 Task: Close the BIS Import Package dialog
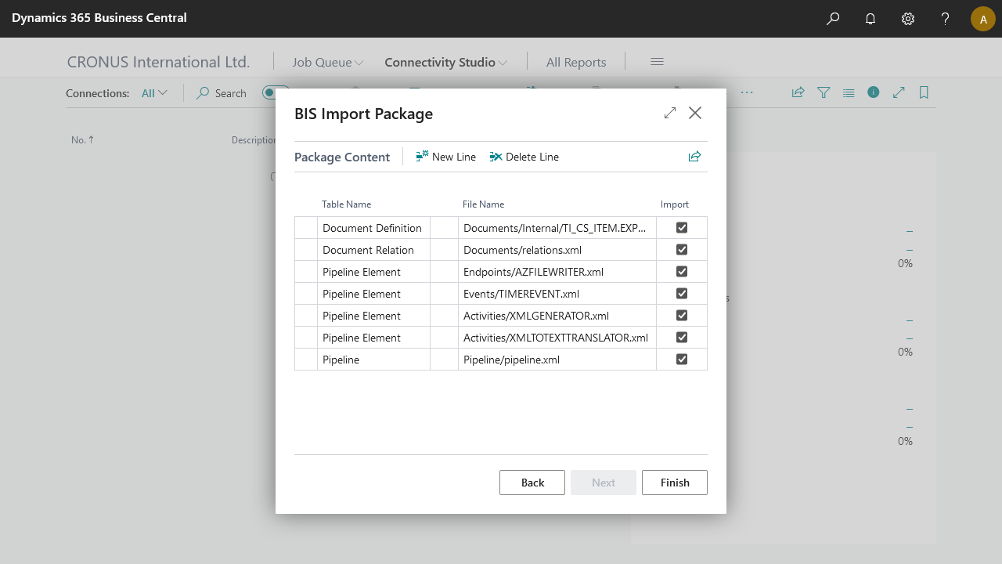[x=695, y=113]
